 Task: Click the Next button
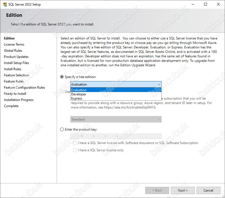(x=183, y=190)
